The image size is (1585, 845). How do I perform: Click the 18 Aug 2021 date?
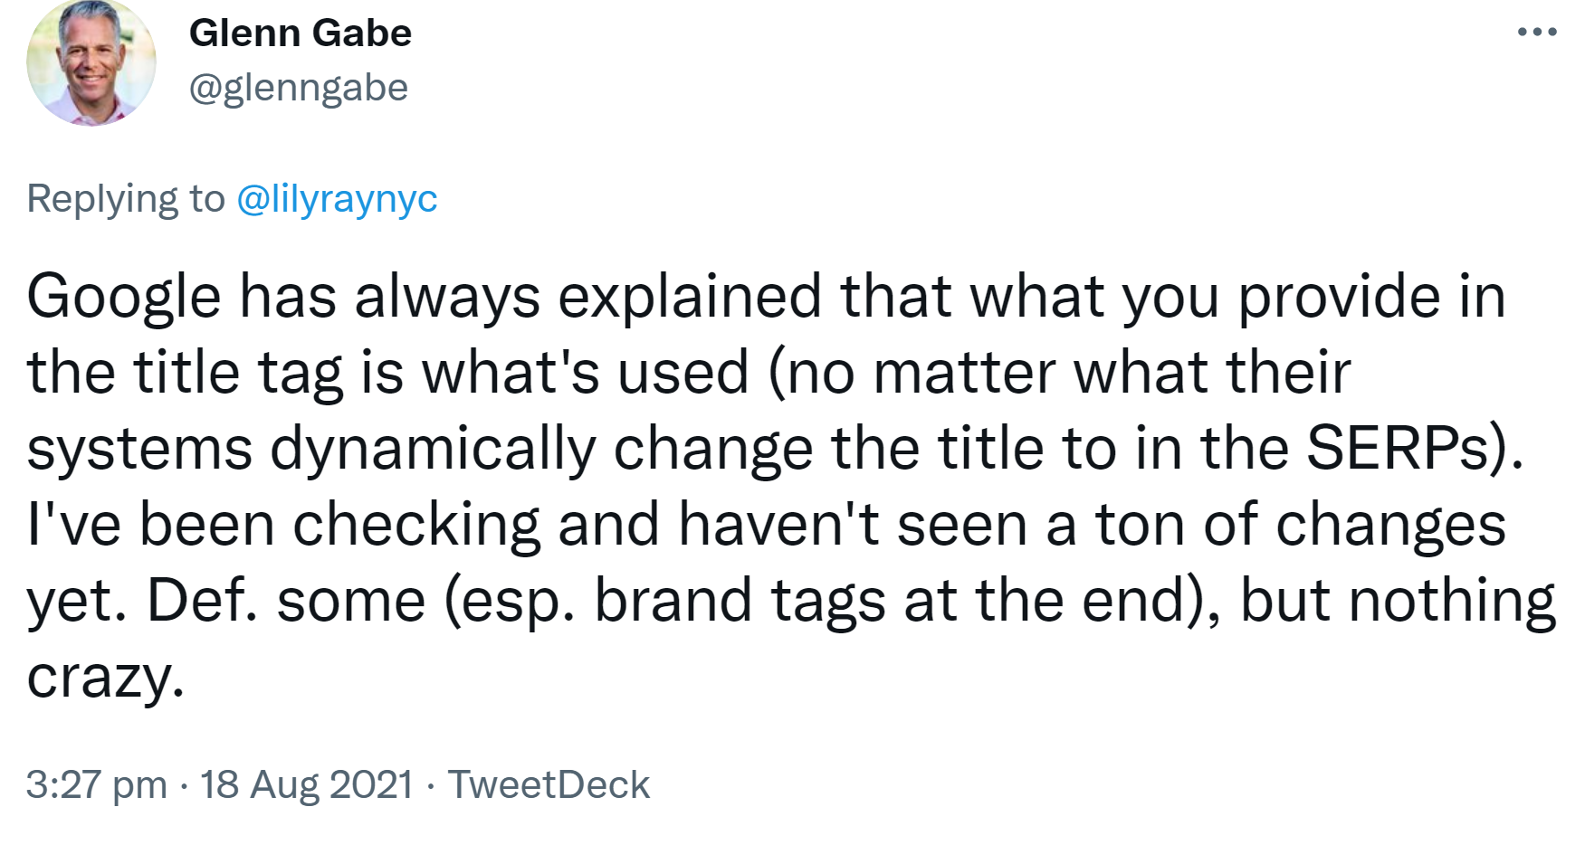click(306, 784)
